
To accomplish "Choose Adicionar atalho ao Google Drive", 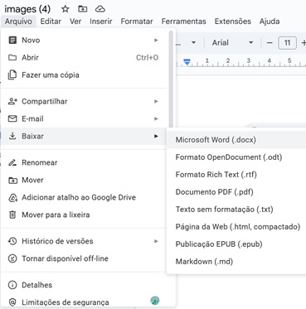I will coord(85,197).
